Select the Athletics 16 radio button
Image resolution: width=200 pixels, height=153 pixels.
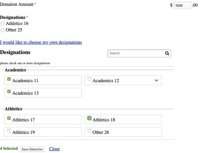[3, 24]
